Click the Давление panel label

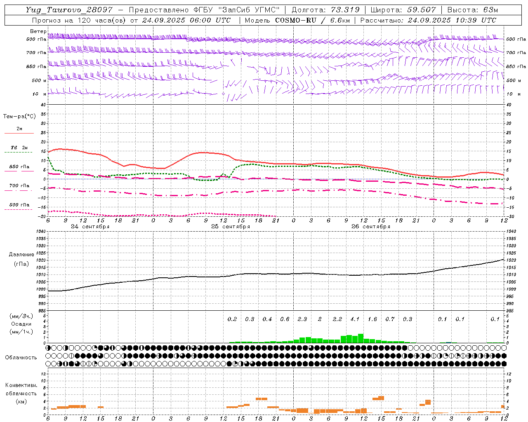tap(21, 255)
